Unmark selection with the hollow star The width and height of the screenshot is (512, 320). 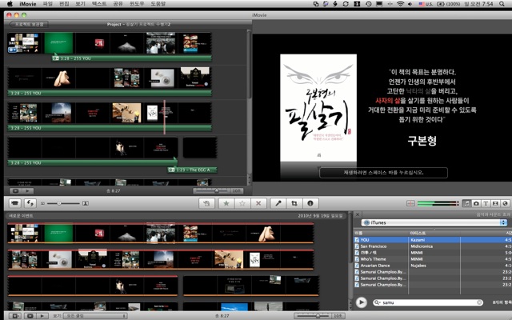[x=242, y=203]
